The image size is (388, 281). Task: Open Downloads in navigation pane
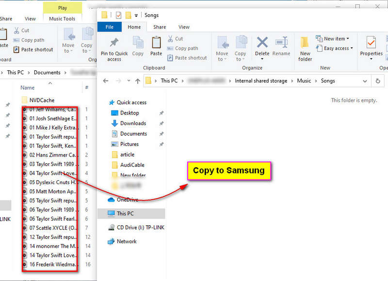129,124
